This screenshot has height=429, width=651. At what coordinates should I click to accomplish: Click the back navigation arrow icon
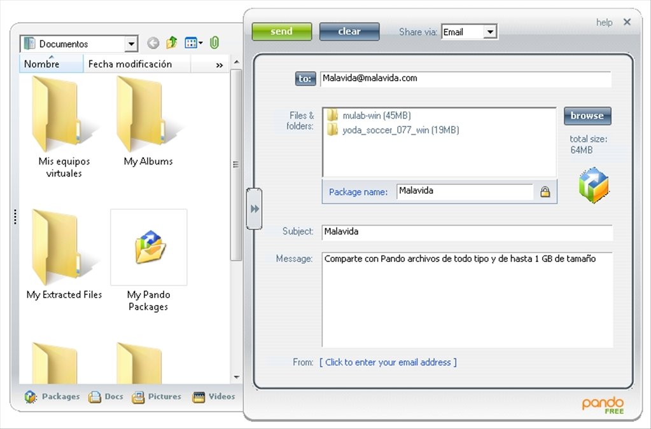click(153, 43)
